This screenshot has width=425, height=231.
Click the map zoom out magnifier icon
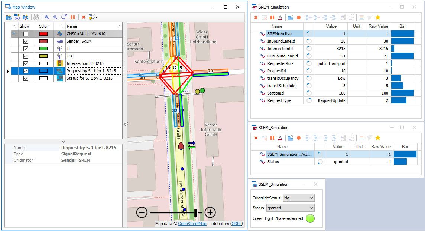pyautogui.click(x=55, y=17)
